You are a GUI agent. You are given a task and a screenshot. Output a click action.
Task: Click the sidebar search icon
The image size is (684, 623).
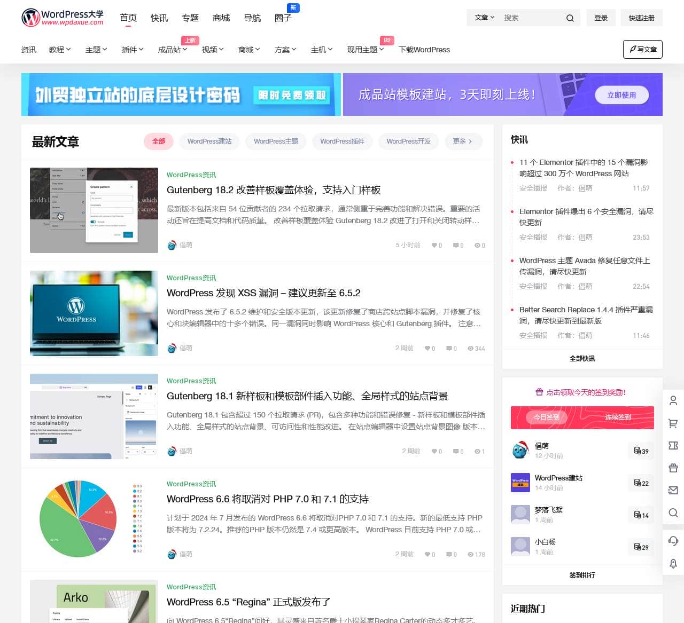click(x=673, y=512)
